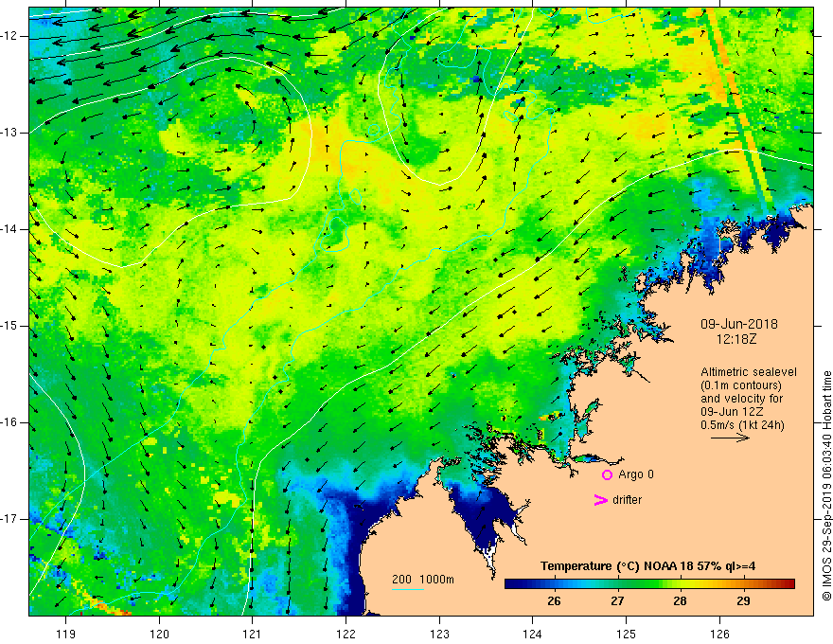Click the longitude axis label 126
Viewport: 833px width, 644px height.
point(719,634)
